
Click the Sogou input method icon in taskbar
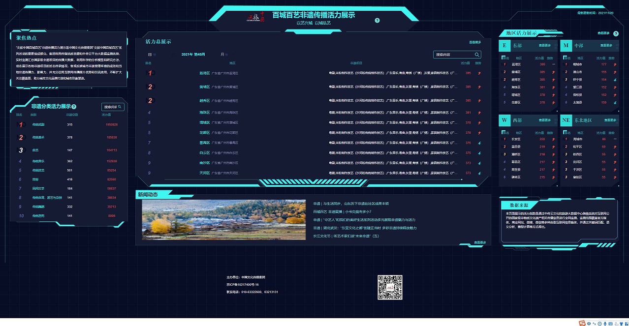(582, 323)
